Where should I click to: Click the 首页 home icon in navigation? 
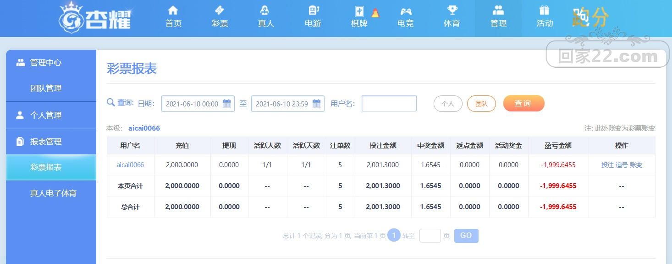click(x=173, y=11)
